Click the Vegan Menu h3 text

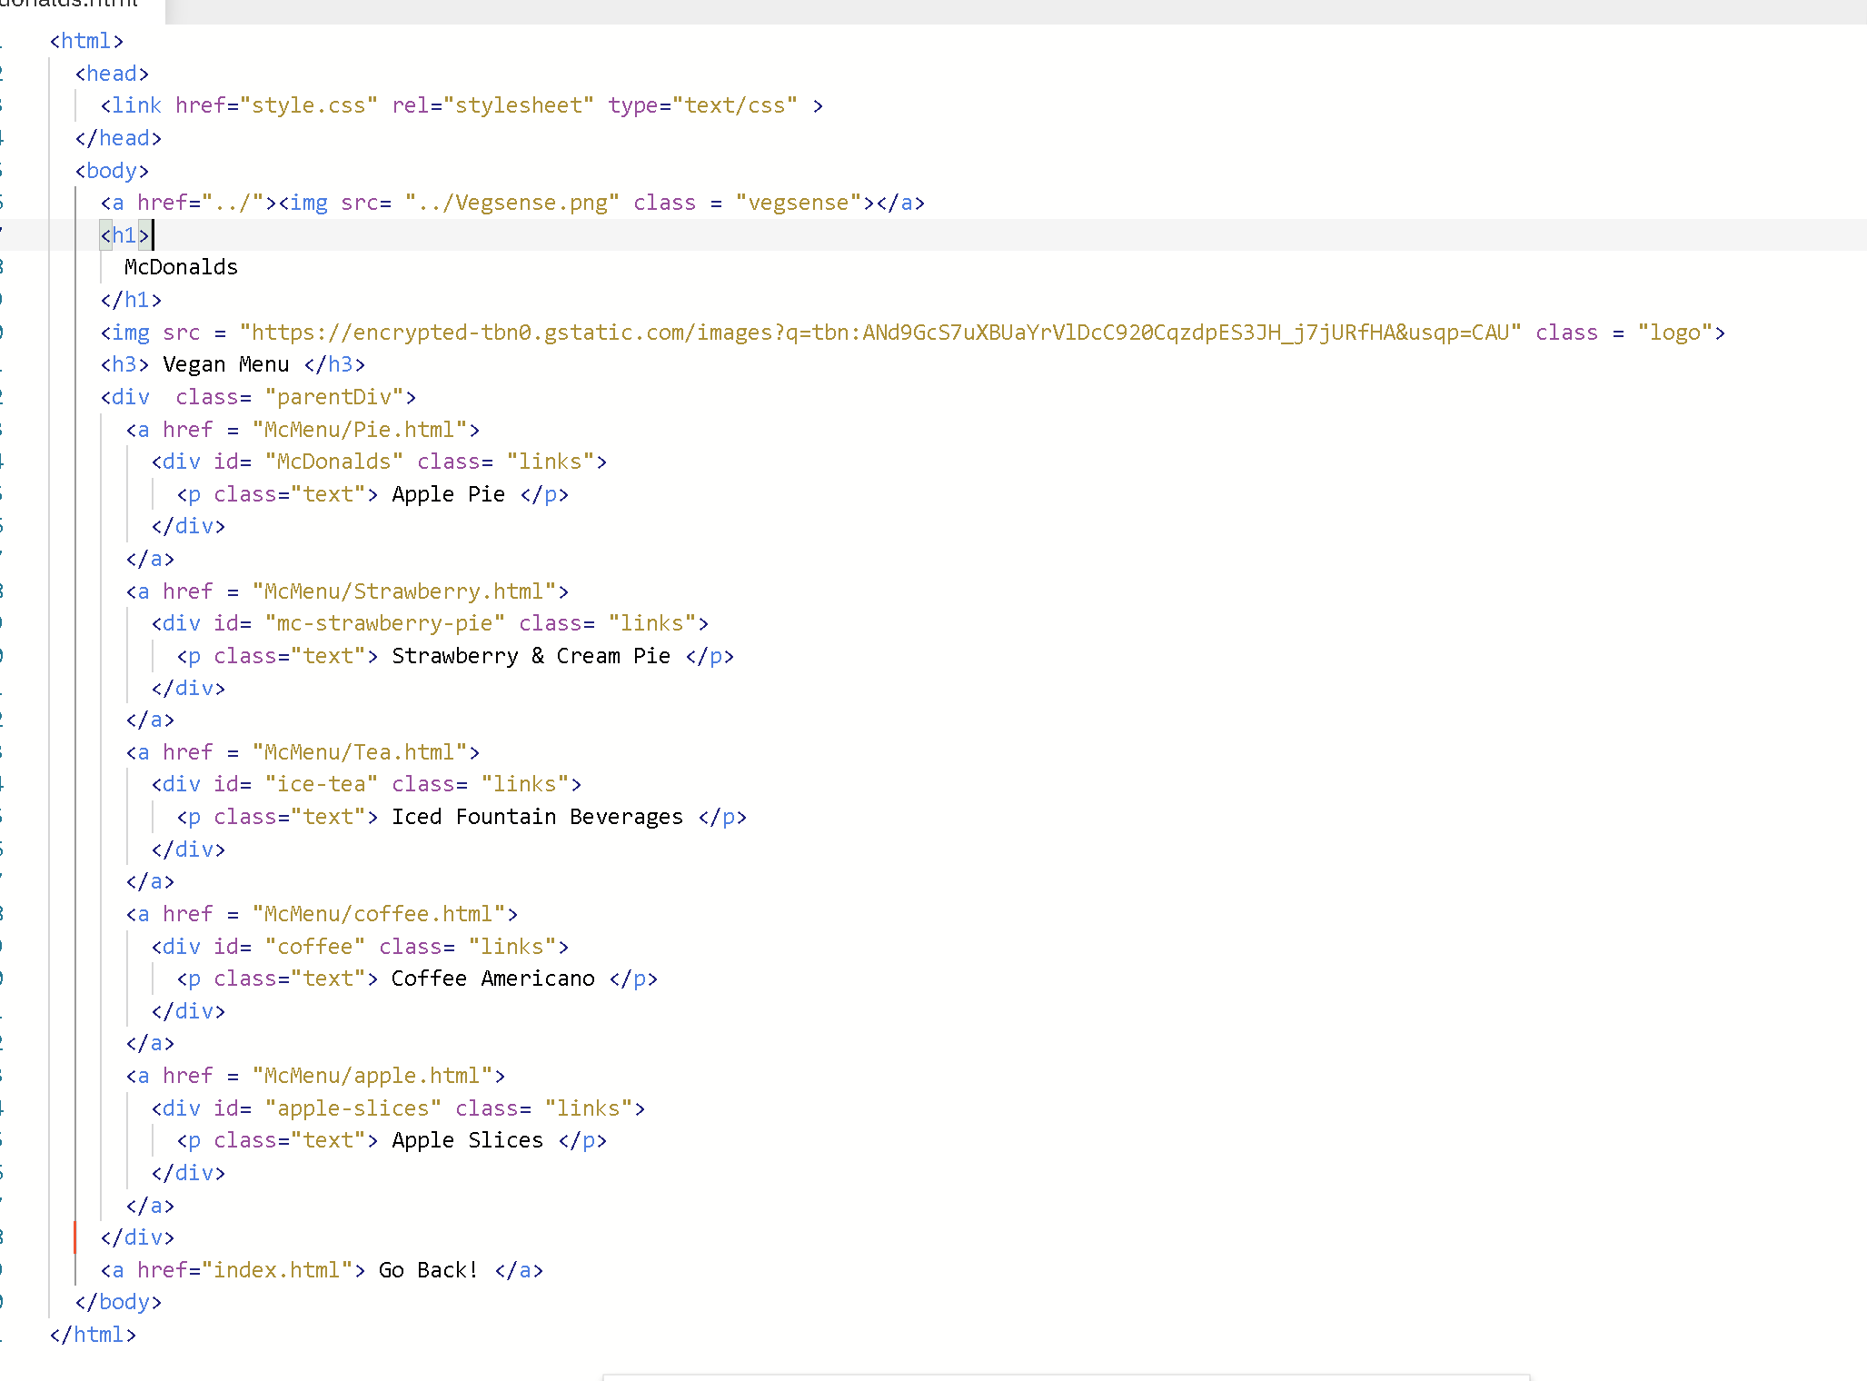(225, 364)
